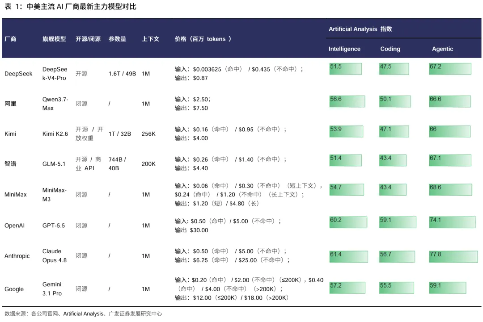Click the '1.6T / 49B' parameter cell
The width and height of the screenshot is (483, 322).
[x=122, y=74]
